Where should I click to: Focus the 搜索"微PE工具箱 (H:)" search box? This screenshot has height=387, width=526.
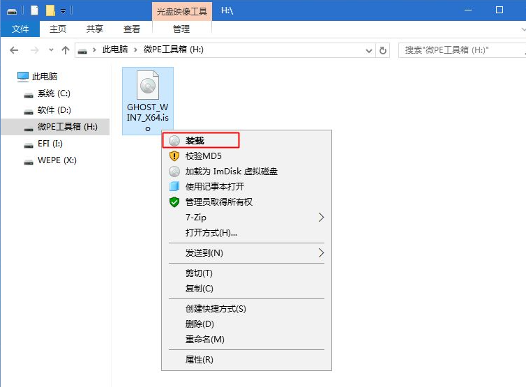pyautogui.click(x=461, y=50)
